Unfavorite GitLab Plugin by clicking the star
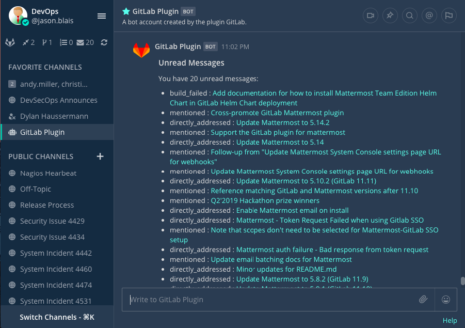This screenshot has width=465, height=328. (126, 11)
